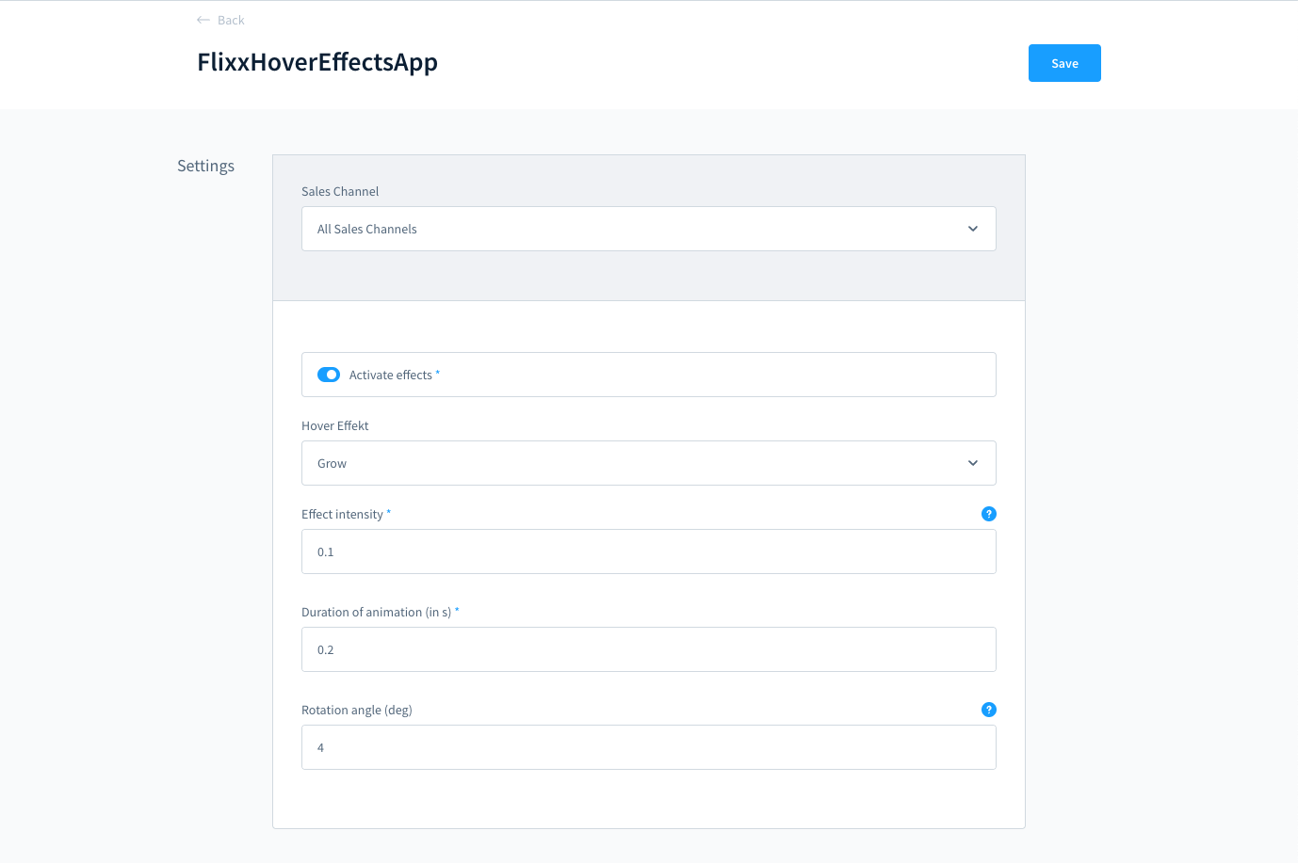Click the Duration of animation input field

(x=648, y=649)
